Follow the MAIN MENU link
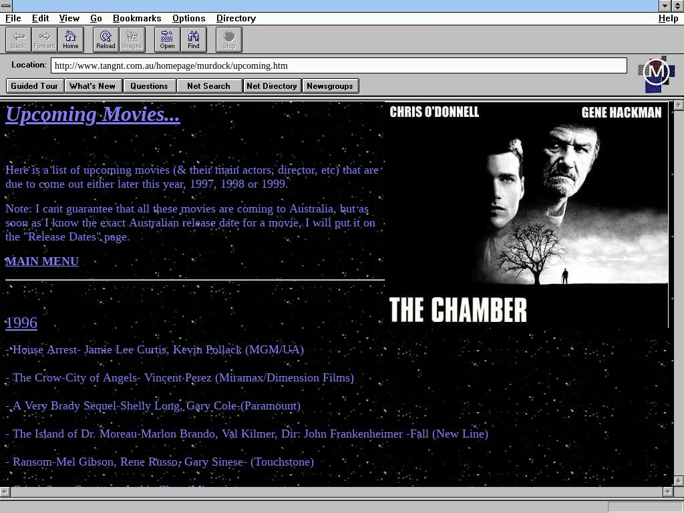The height and width of the screenshot is (513, 684). pos(42,261)
